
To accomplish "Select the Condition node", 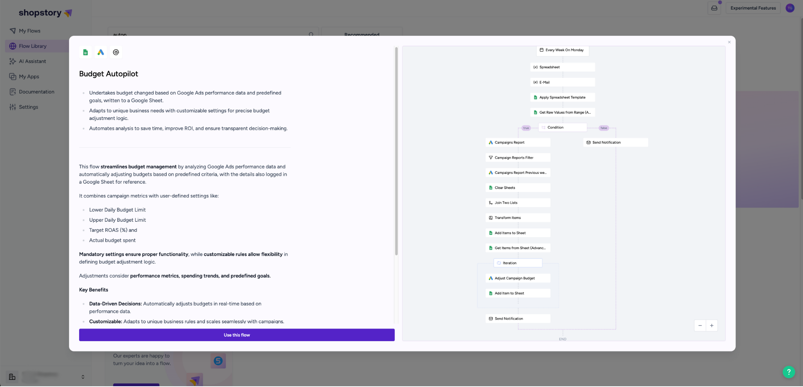I will click(x=563, y=128).
